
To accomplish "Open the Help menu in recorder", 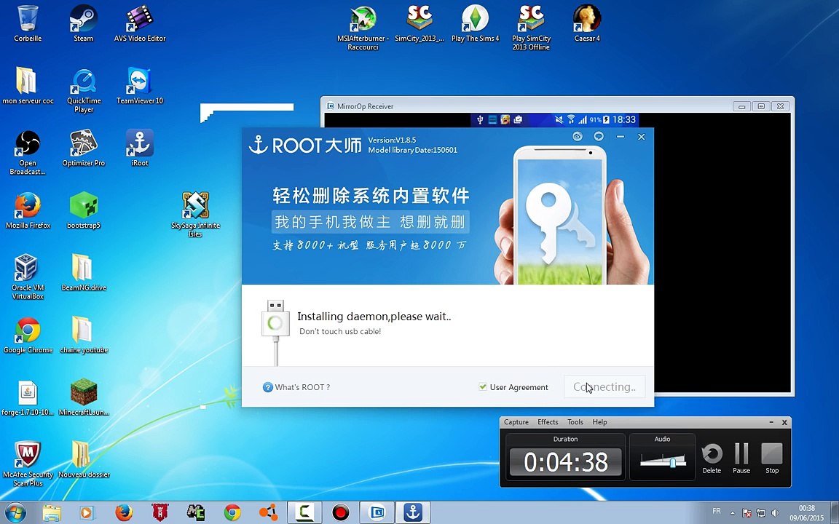I will 599,422.
